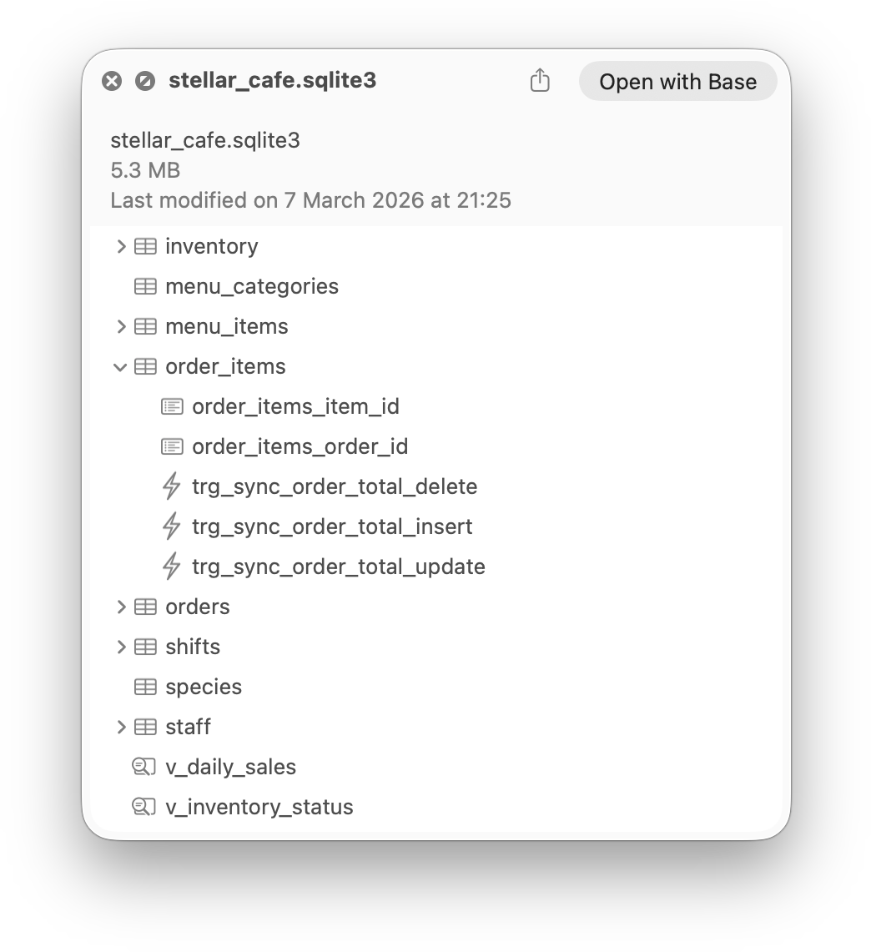Click the v_daily_sales view icon
Image resolution: width=871 pixels, height=952 pixels.
coord(144,767)
